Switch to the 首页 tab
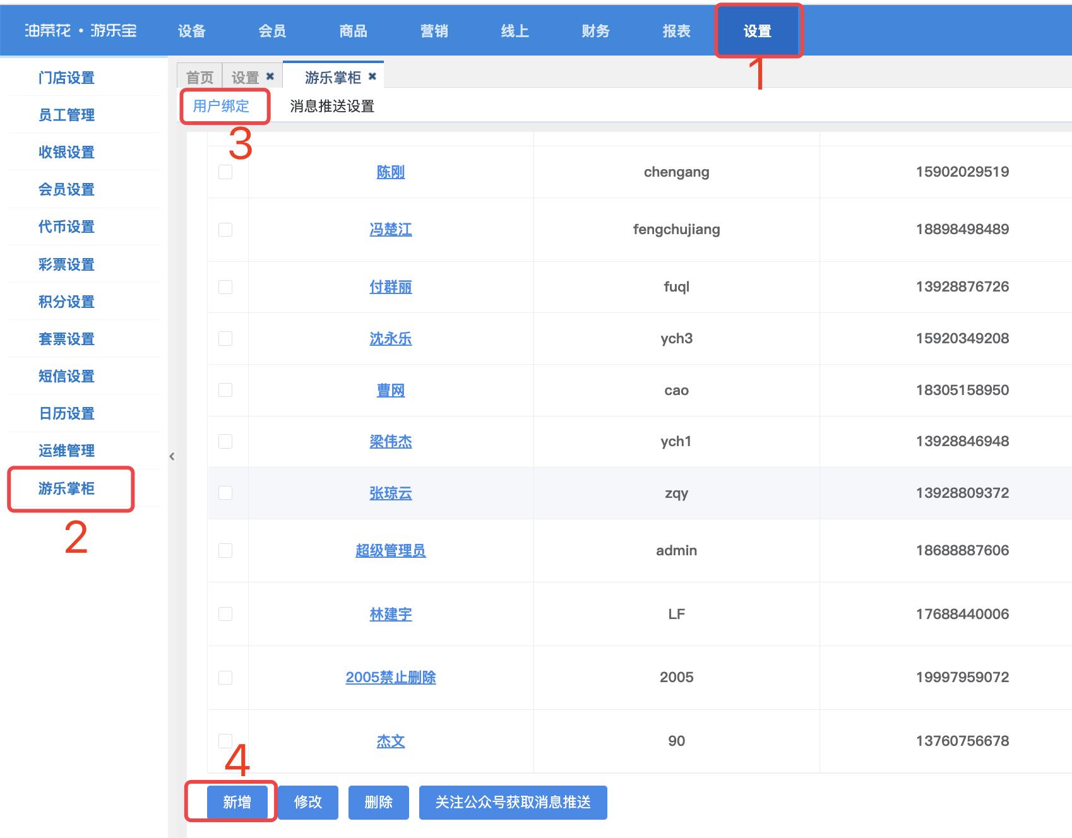 click(200, 77)
